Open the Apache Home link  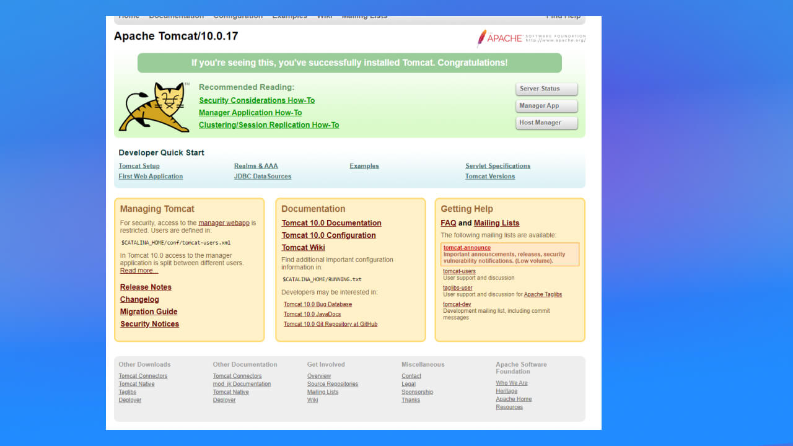pos(514,400)
